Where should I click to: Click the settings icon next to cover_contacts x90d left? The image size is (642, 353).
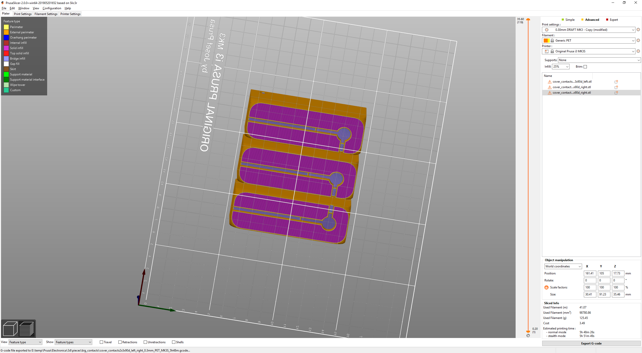click(x=616, y=81)
